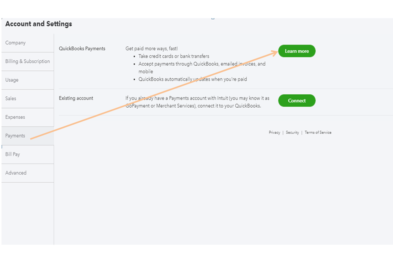The image size is (393, 272).
Task: Click the green Learn more button
Action: pos(297,51)
